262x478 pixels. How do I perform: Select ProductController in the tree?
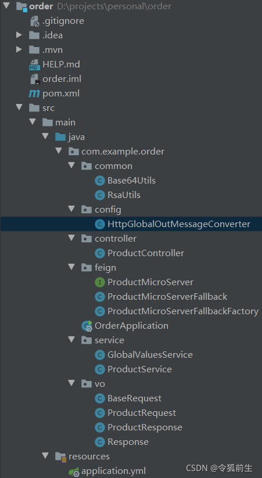pos(146,253)
